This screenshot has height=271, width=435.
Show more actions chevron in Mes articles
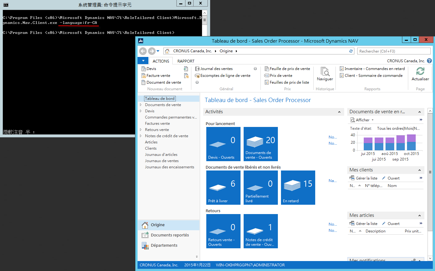tap(421, 223)
